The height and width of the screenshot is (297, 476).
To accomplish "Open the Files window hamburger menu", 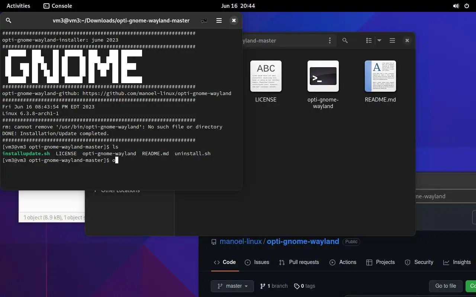I will point(392,40).
